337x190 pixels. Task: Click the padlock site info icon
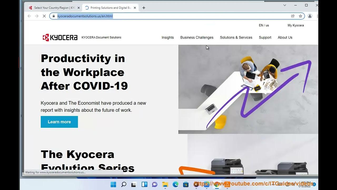point(53,16)
